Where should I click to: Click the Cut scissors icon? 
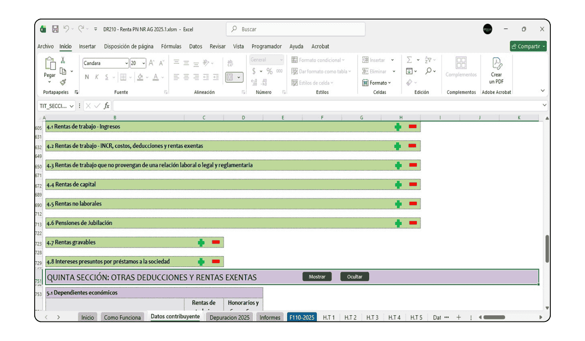63,60
